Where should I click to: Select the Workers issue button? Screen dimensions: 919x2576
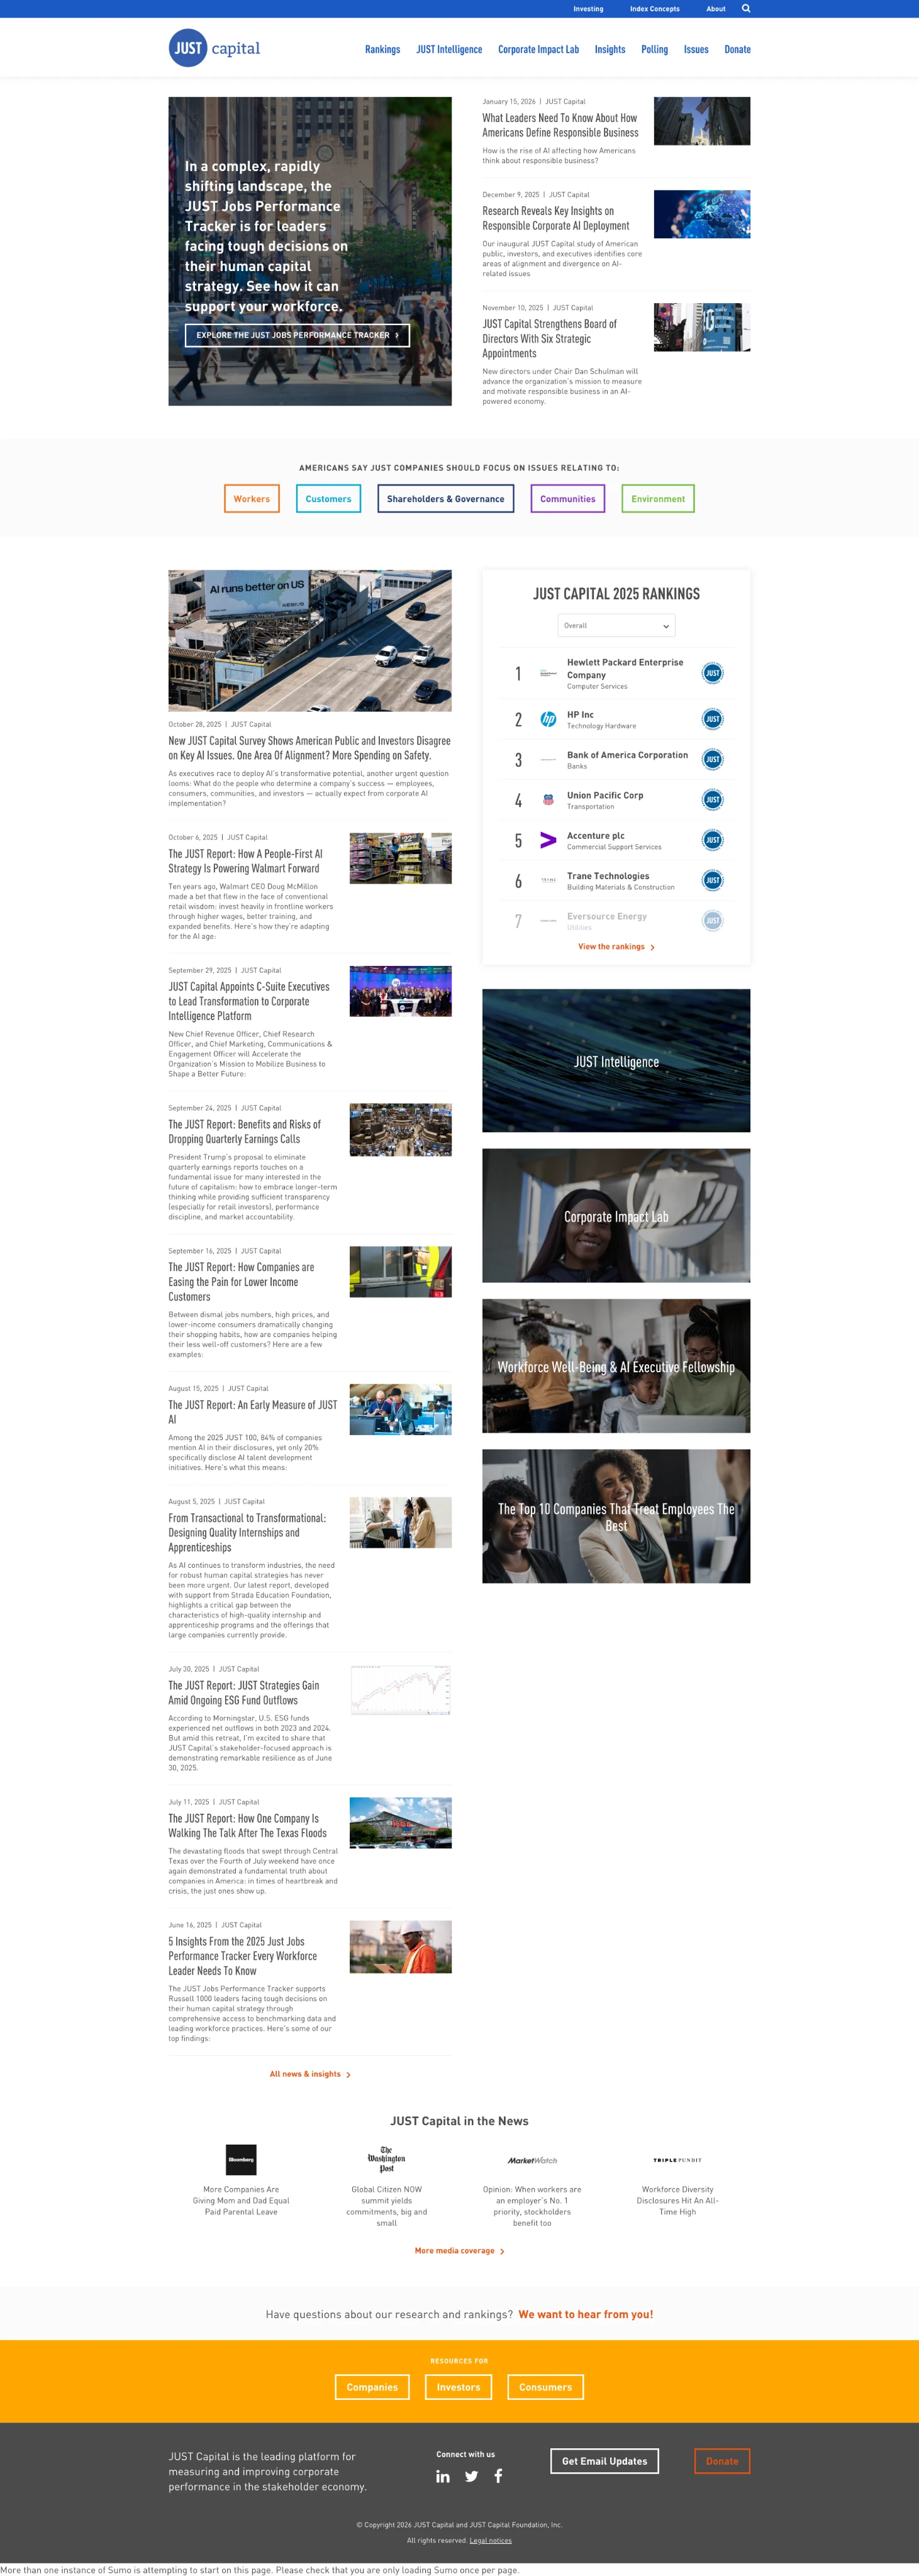[x=251, y=498]
